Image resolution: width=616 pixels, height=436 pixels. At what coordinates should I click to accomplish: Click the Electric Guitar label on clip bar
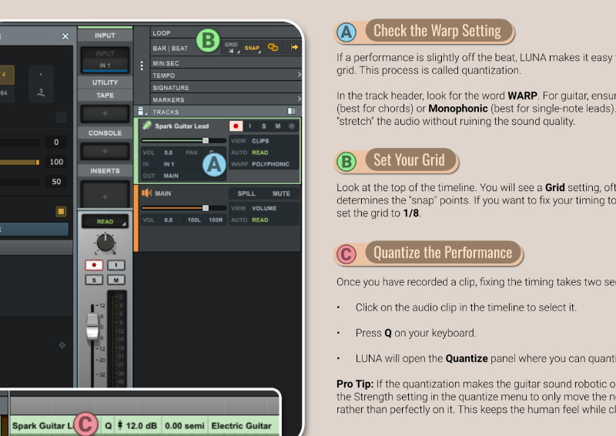pos(241,426)
